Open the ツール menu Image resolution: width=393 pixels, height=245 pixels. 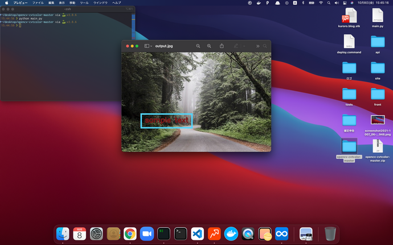(84, 3)
